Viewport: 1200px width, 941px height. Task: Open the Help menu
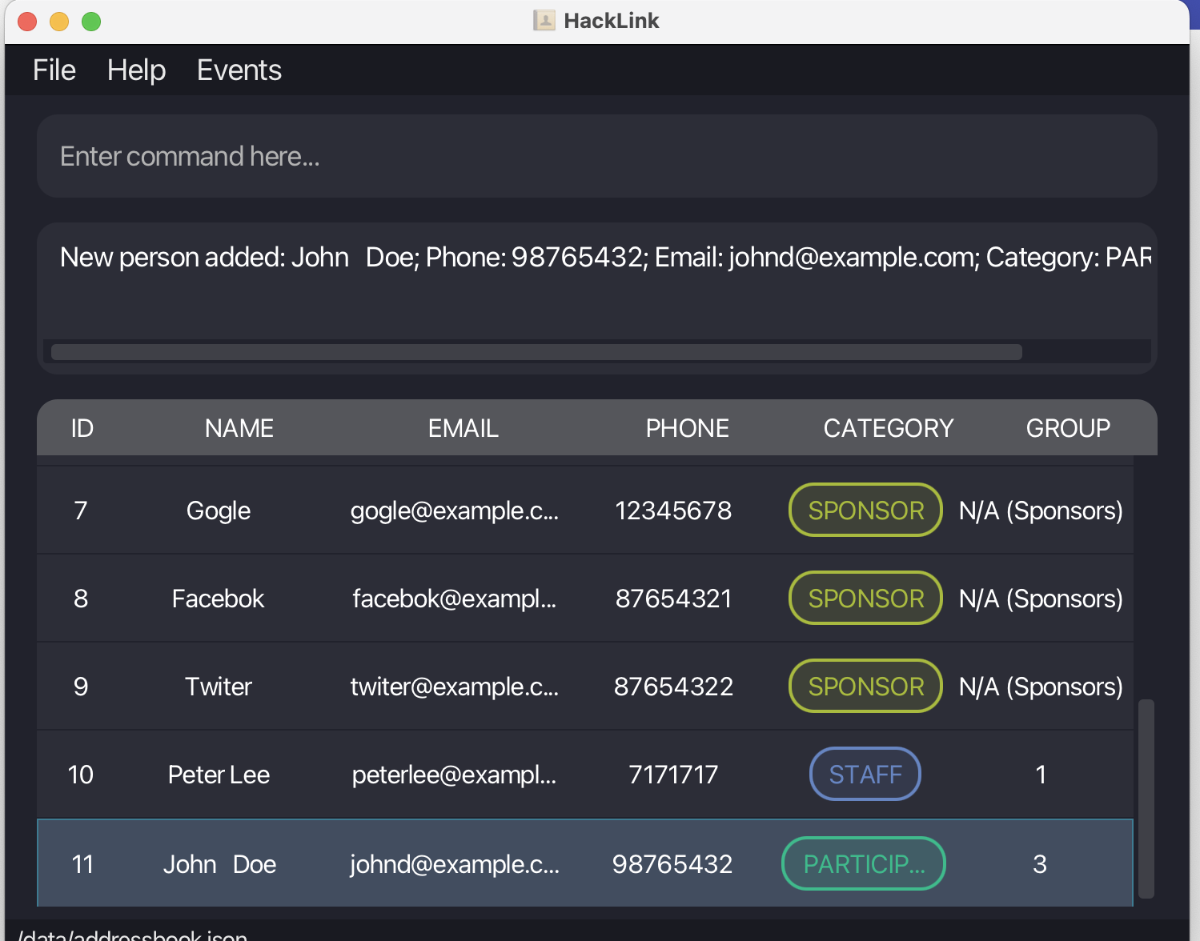coord(137,70)
